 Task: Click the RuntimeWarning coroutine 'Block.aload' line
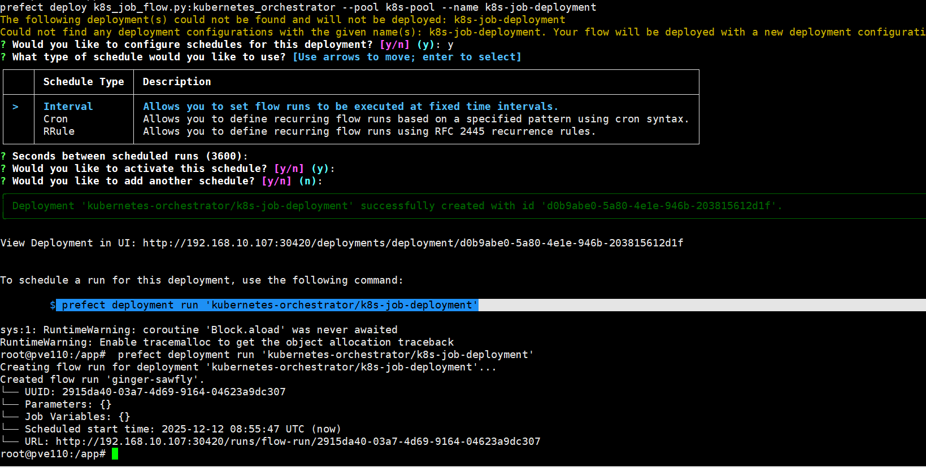[199, 330]
